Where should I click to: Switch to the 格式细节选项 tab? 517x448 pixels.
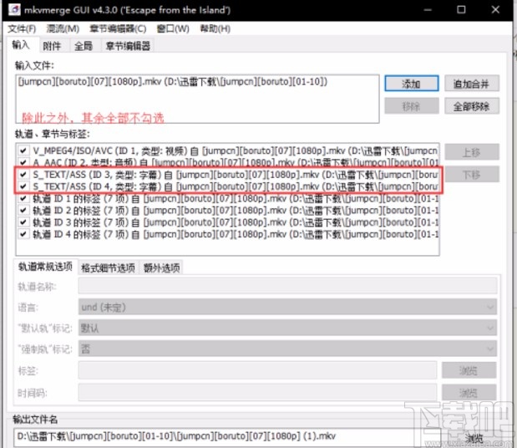pos(108,267)
